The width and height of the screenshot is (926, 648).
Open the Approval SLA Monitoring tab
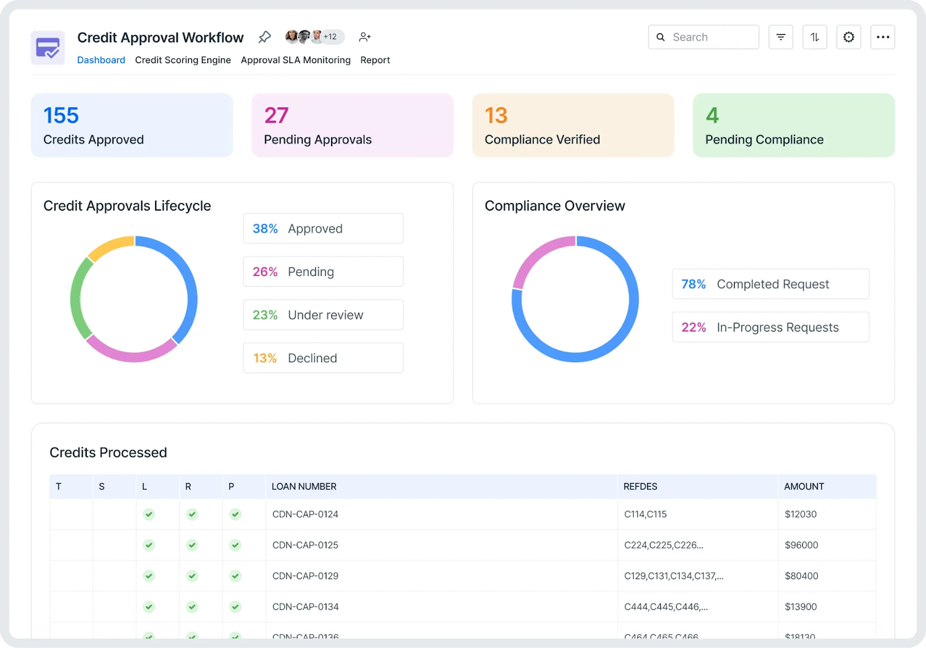pyautogui.click(x=296, y=60)
